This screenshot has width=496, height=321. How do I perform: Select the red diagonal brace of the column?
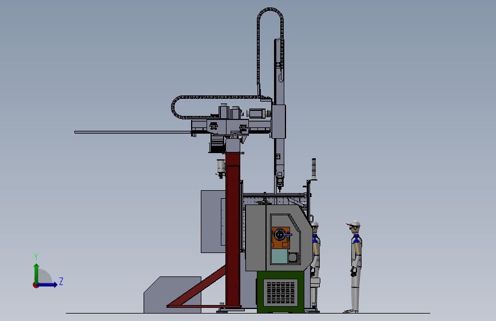tap(197, 286)
